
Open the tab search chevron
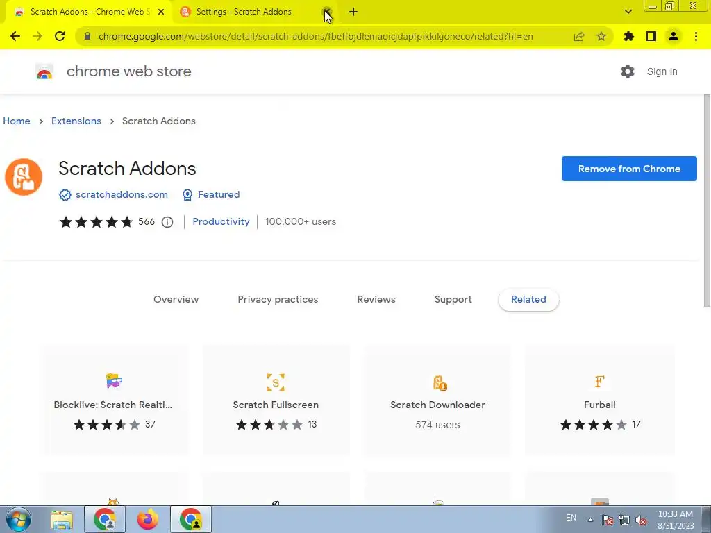coord(628,12)
